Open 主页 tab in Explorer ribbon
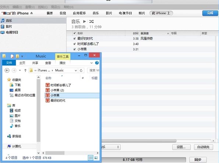219x163 pixels. (22, 63)
